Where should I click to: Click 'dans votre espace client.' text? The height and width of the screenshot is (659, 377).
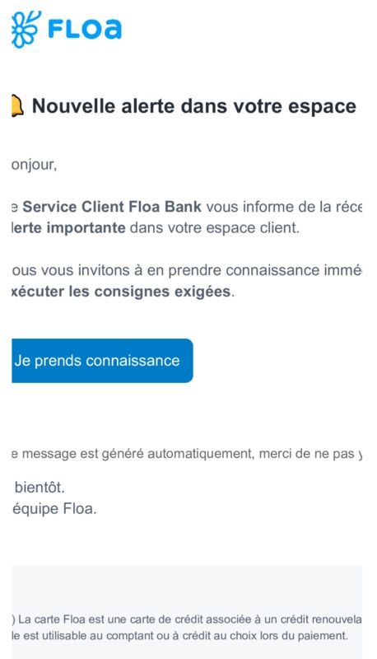tap(215, 228)
